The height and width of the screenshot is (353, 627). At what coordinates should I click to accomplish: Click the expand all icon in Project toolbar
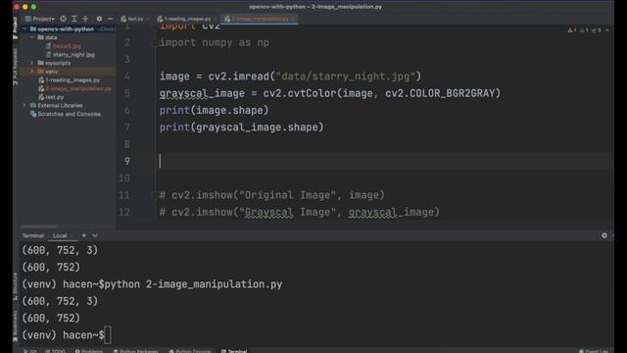coord(74,19)
